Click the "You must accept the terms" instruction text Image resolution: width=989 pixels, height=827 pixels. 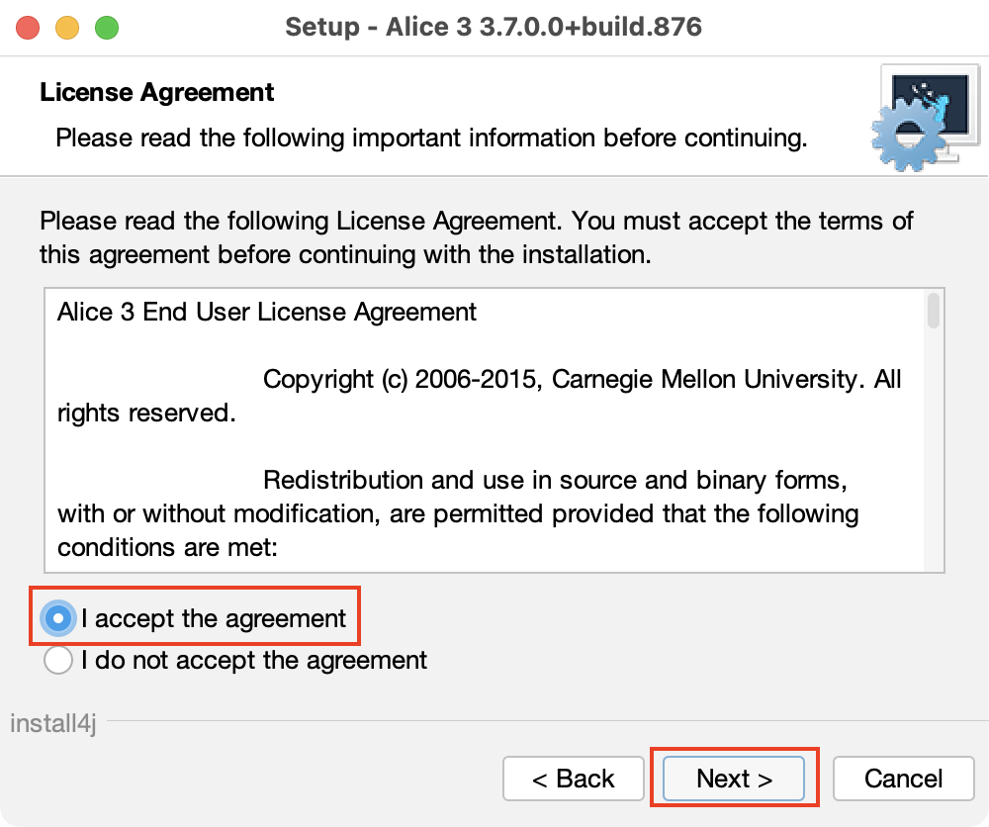pyautogui.click(x=742, y=220)
